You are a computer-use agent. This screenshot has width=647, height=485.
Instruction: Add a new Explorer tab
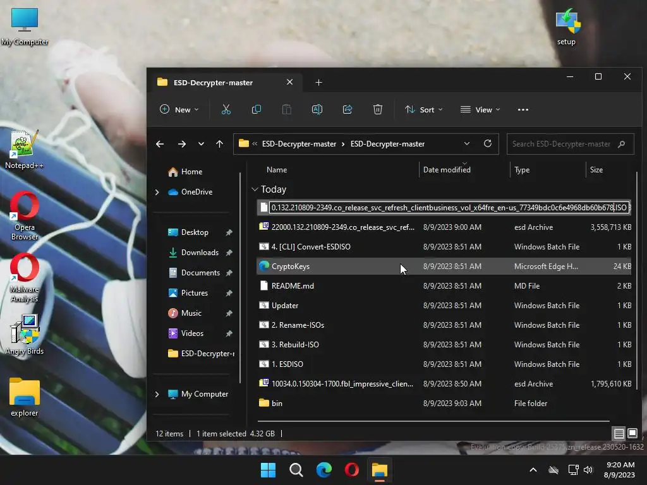(x=318, y=83)
